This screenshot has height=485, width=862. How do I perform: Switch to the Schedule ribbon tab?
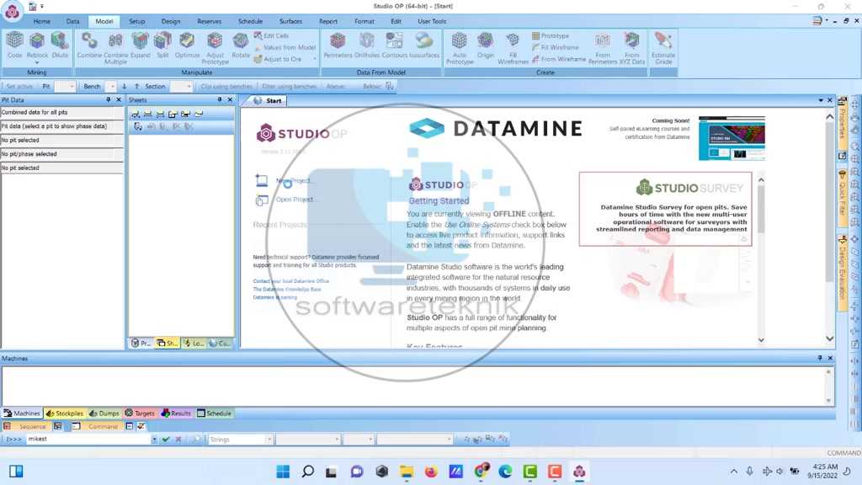point(250,21)
